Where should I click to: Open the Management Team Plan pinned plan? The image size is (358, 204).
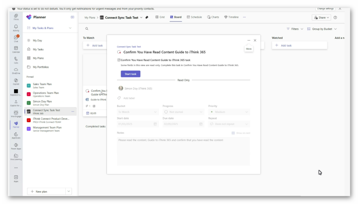tap(50, 129)
